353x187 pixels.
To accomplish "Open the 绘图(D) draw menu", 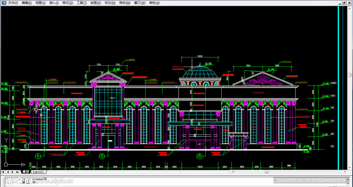I will click(x=95, y=3).
